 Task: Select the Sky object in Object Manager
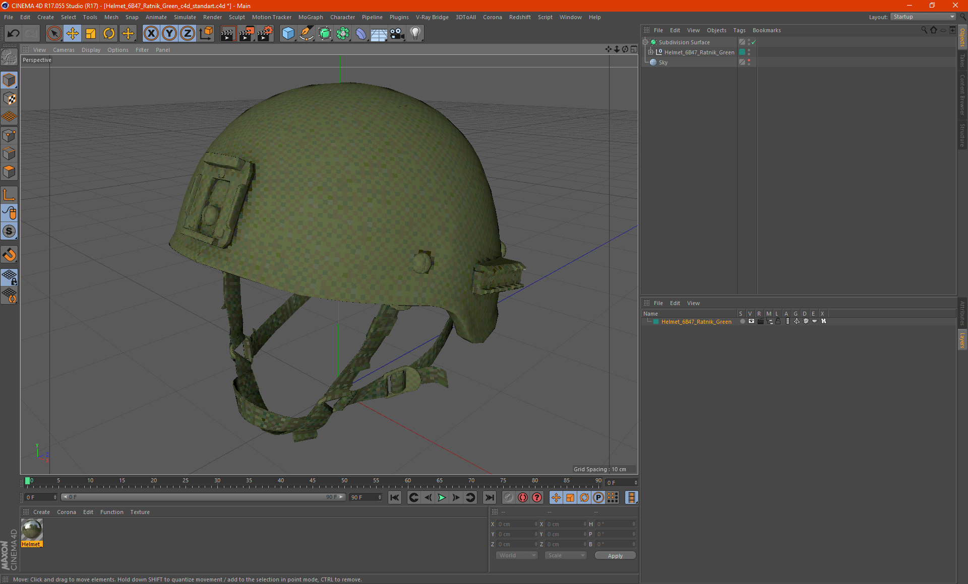click(x=663, y=62)
